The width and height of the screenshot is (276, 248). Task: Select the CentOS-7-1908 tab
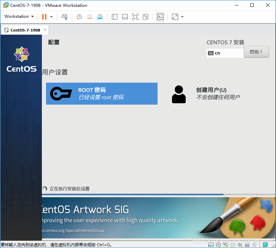pos(24,30)
